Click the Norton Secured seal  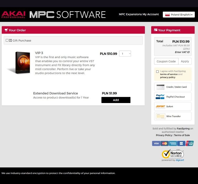[173, 154]
